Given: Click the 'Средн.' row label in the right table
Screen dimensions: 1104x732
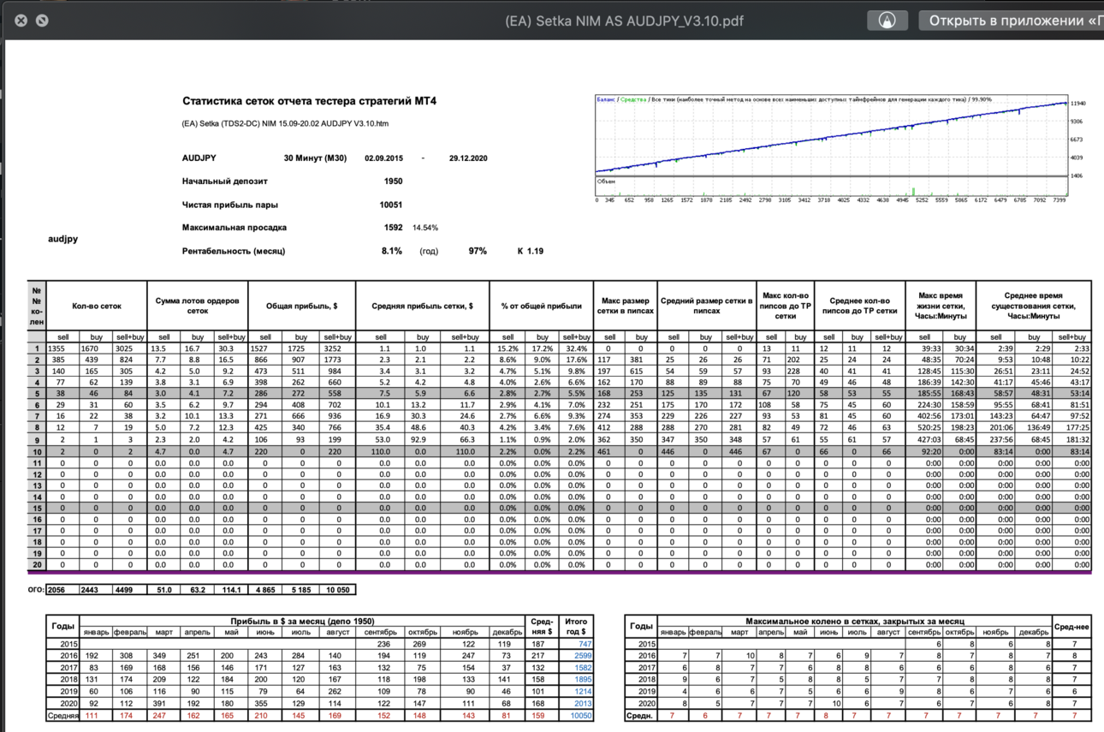Looking at the screenshot, I should [x=640, y=716].
